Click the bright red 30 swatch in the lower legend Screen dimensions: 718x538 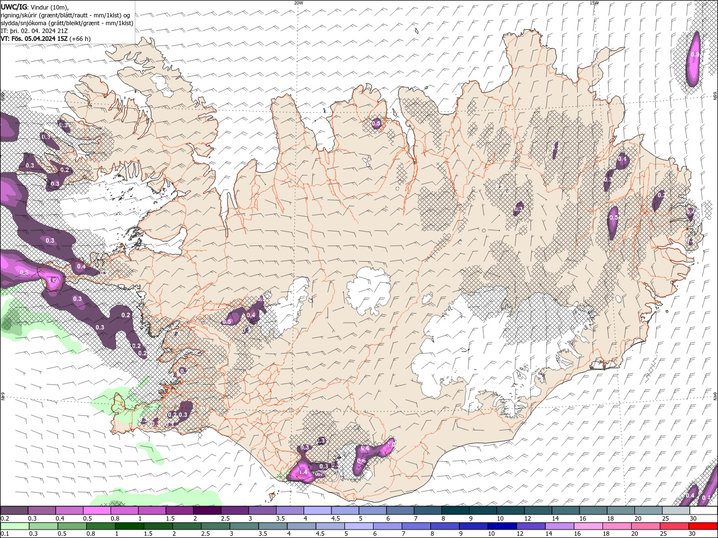703,527
